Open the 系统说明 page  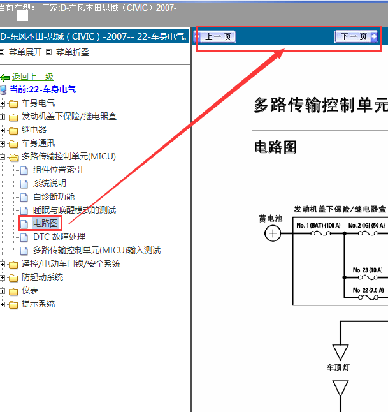click(x=50, y=184)
